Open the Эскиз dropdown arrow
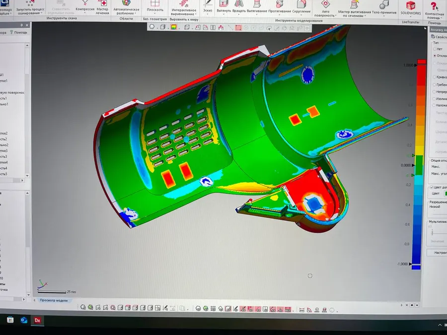The height and width of the screenshot is (335, 447). pos(208,14)
